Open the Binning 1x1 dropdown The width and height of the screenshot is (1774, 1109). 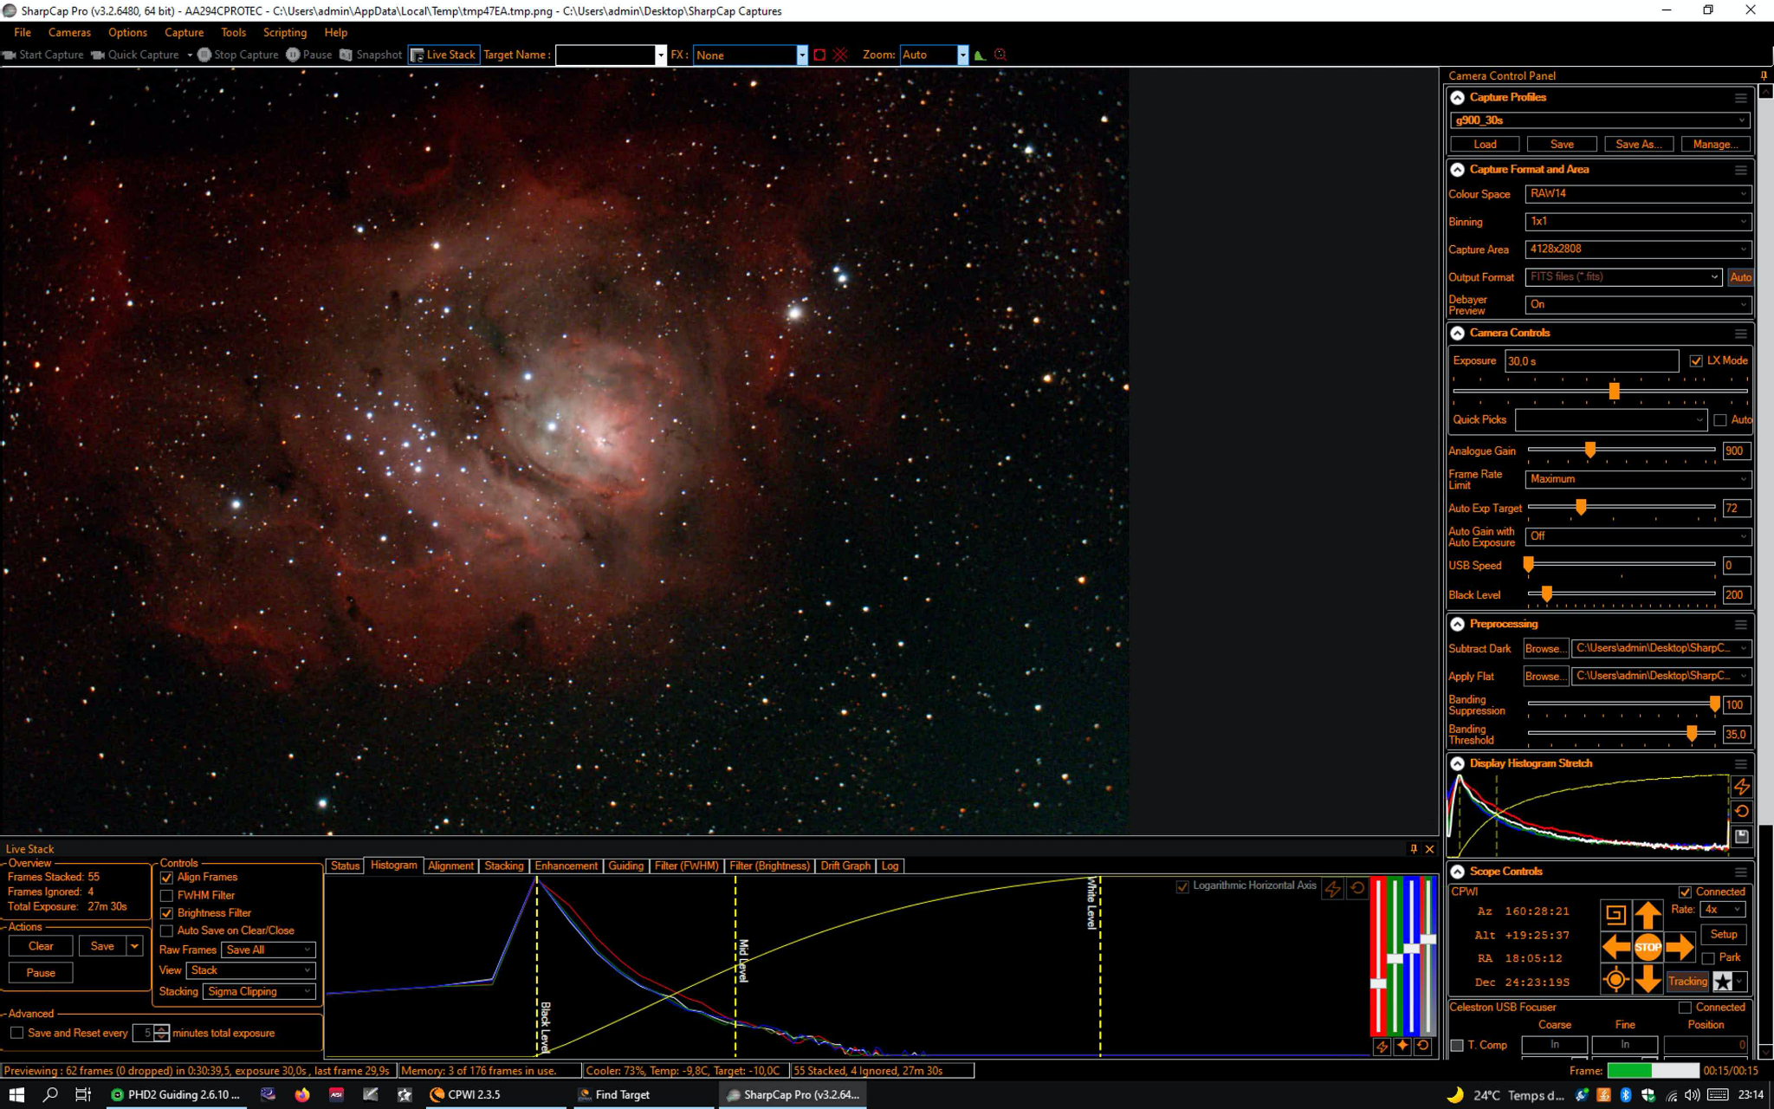(1638, 222)
